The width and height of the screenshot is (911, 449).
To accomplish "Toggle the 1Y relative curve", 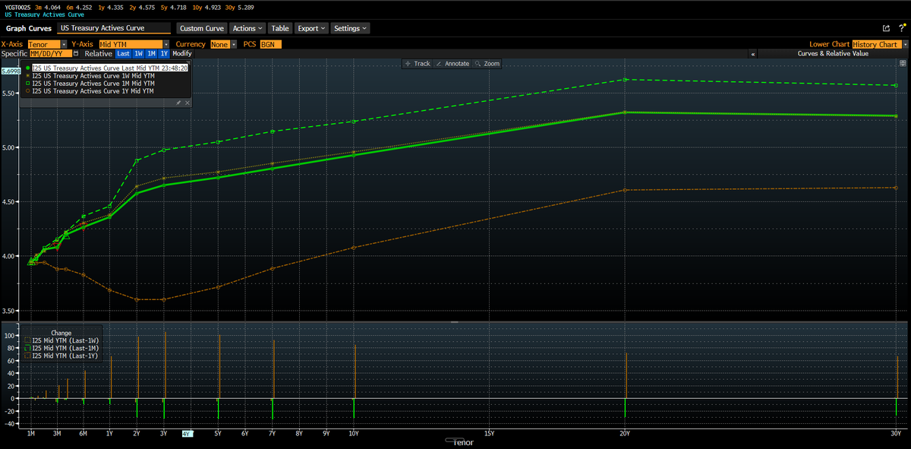I will pyautogui.click(x=164, y=54).
